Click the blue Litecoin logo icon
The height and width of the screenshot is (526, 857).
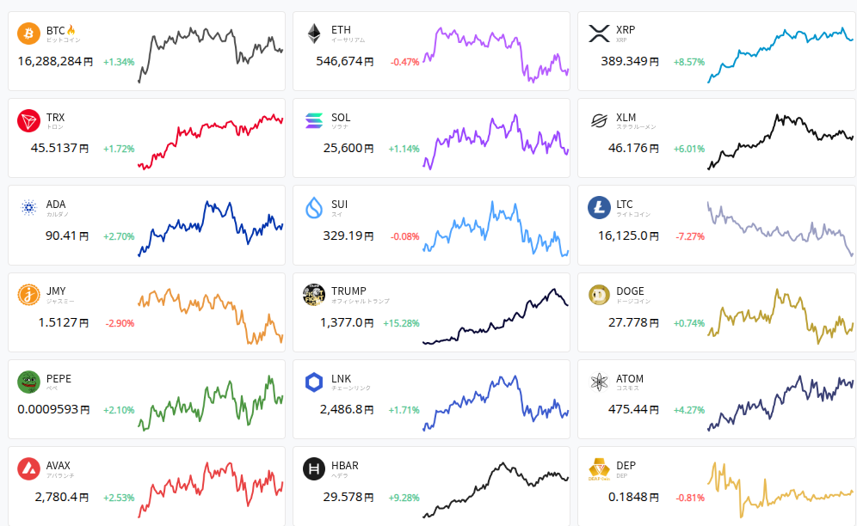pyautogui.click(x=599, y=208)
